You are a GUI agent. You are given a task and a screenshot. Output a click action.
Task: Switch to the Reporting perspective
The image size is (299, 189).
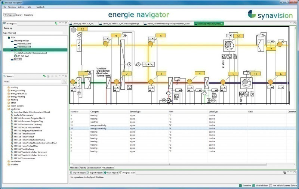pyautogui.click(x=29, y=15)
